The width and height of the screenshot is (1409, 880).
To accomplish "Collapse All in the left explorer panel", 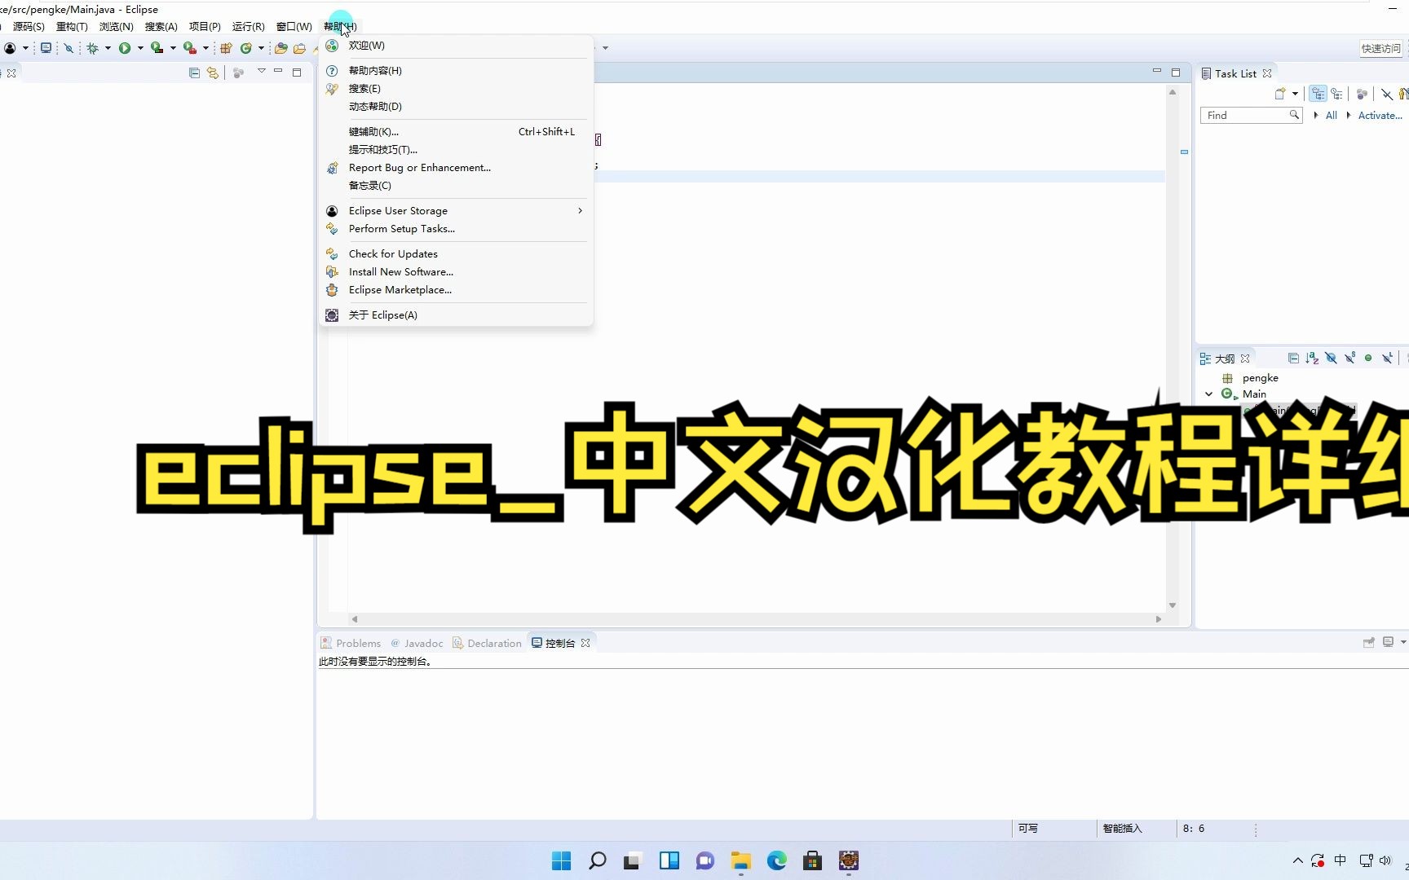I will (194, 73).
